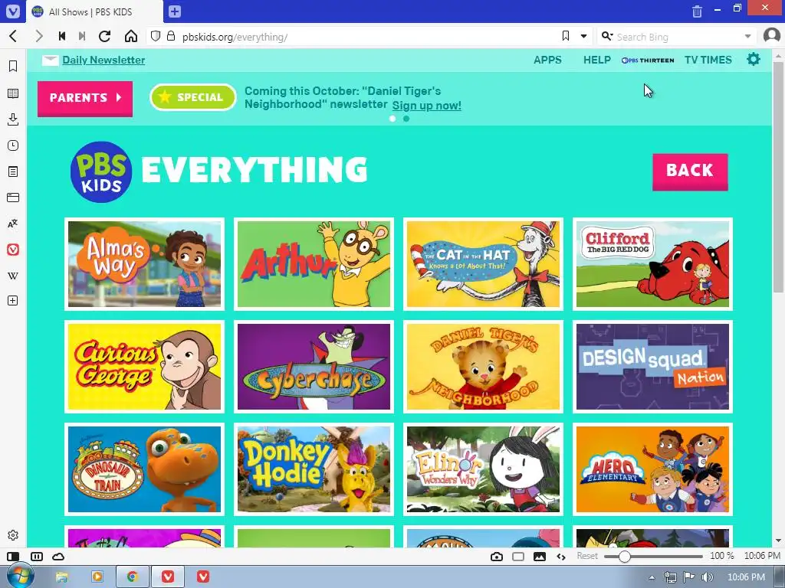
Task: Click the rewind history button
Action: pos(62,36)
